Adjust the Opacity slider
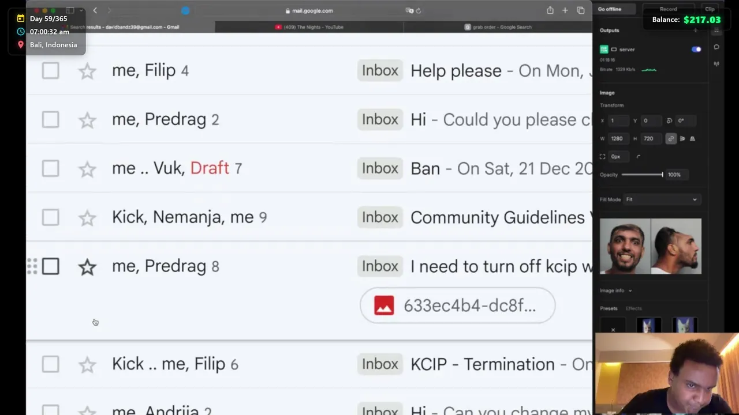The height and width of the screenshot is (415, 739). [x=642, y=175]
